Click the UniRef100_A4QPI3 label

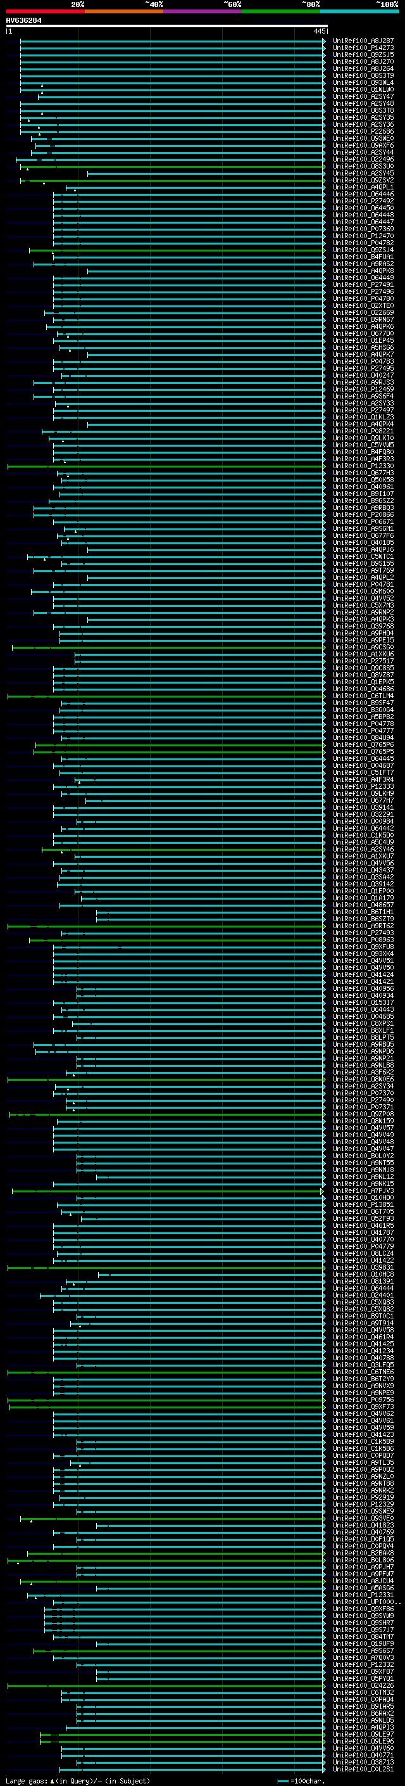363,1727
